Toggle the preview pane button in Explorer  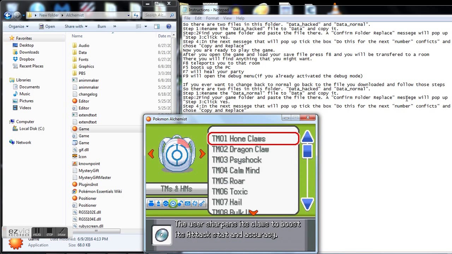(x=157, y=26)
